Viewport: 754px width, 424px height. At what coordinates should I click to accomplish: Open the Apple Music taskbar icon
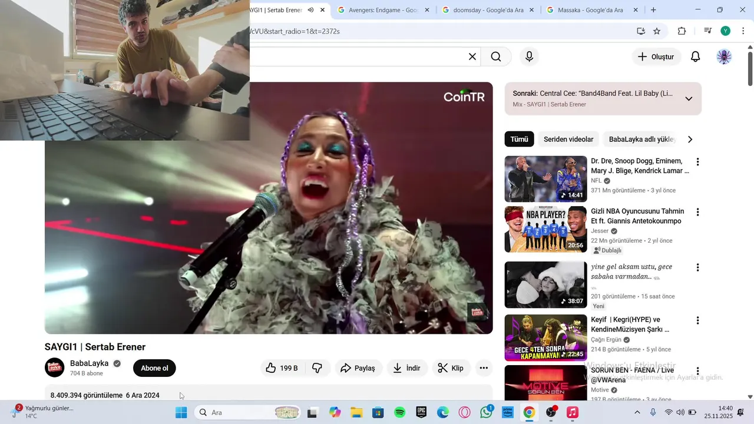click(x=573, y=413)
